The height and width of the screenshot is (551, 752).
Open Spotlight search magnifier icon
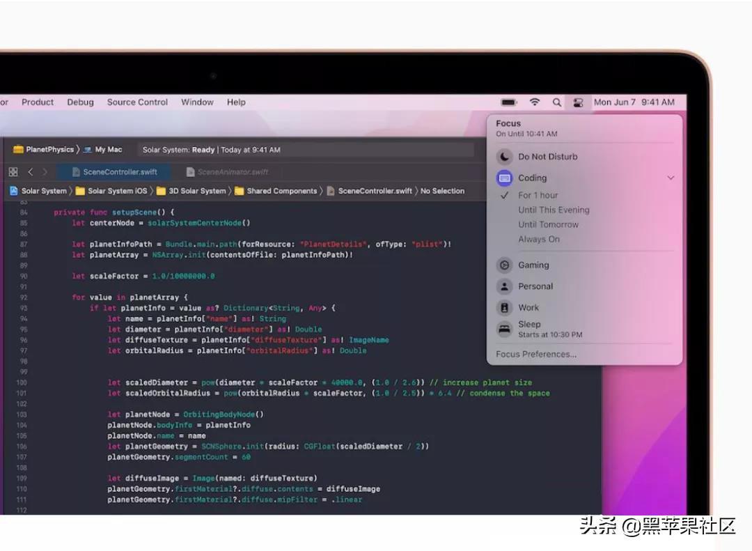click(557, 102)
